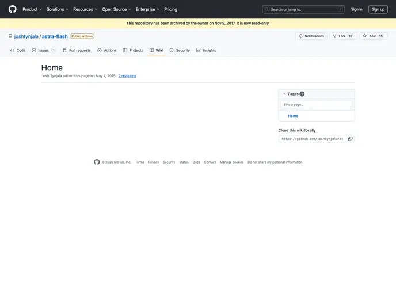Select the Wiki tab
Viewport: 396px width, 295px height.
pos(157,50)
